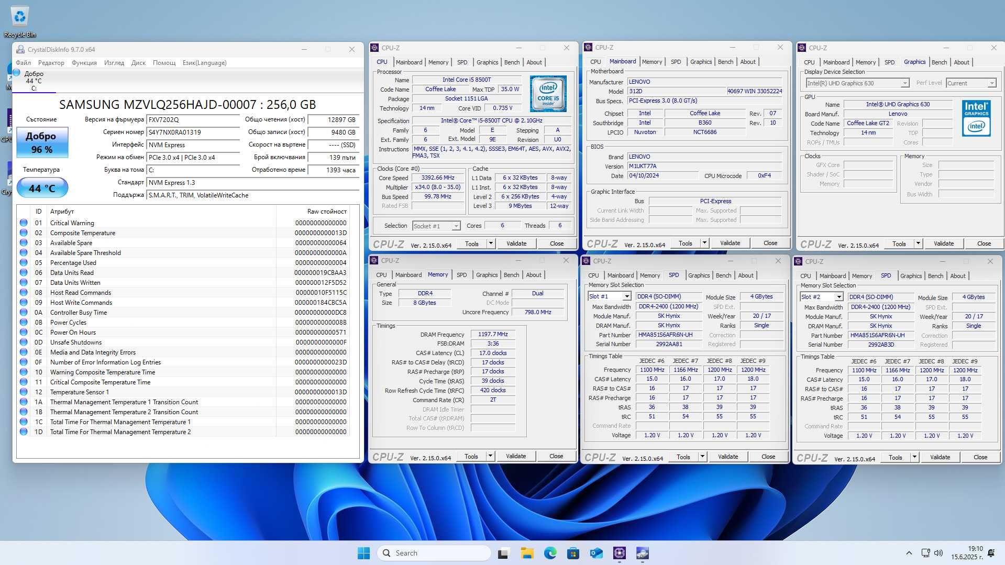
Task: Click the status icon for Unsafe Shutdowns
Action: pyautogui.click(x=24, y=342)
